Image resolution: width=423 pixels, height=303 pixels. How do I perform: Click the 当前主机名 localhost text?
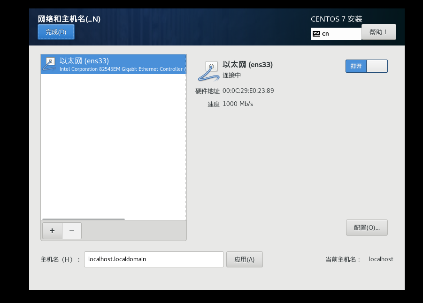click(x=381, y=259)
